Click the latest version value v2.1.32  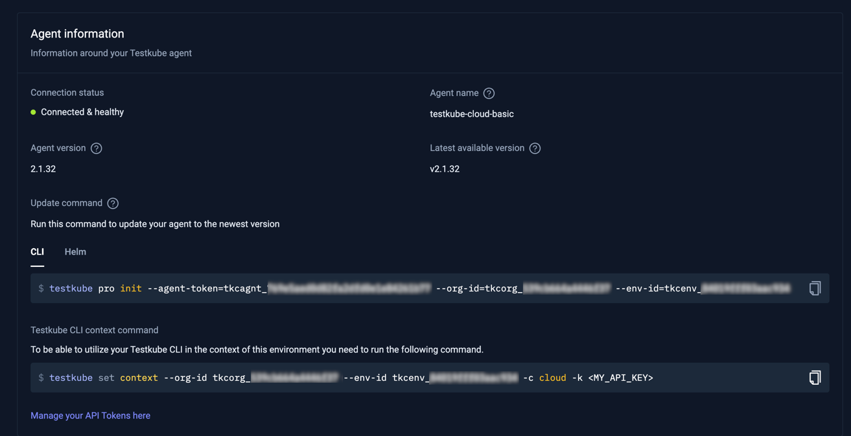pos(445,169)
